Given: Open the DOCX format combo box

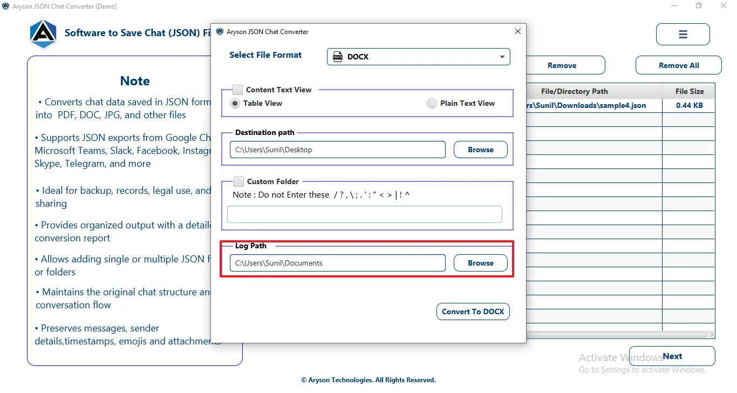Looking at the screenshot, I should point(418,57).
